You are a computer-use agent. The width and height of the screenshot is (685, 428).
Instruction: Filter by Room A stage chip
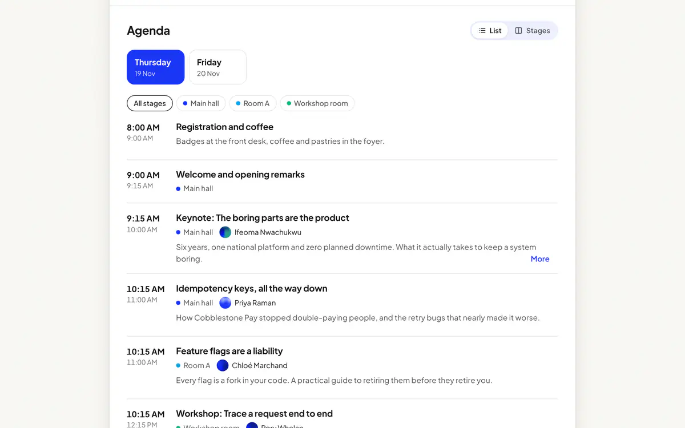coord(253,103)
